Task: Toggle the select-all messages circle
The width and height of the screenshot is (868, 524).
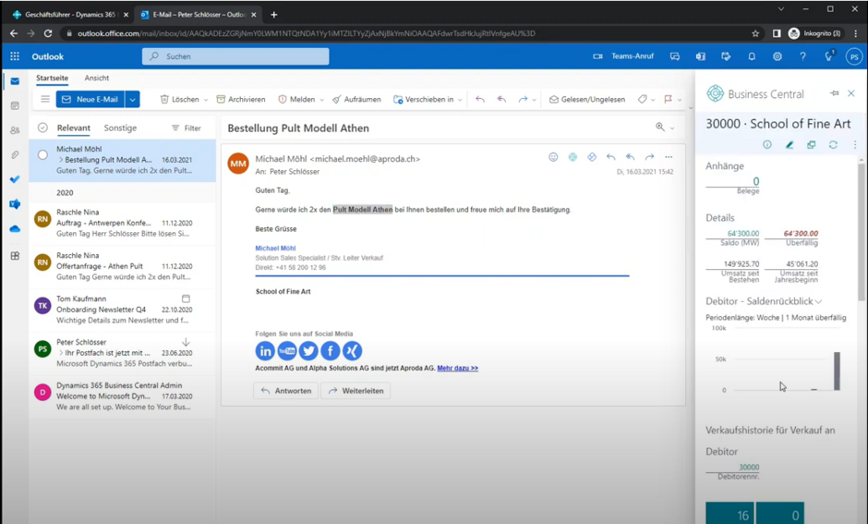Action: click(x=42, y=128)
